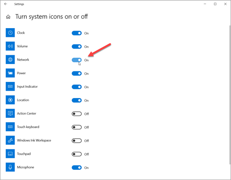The width and height of the screenshot is (231, 180).
Task: Click the Microphone icon tile
Action: [10, 167]
